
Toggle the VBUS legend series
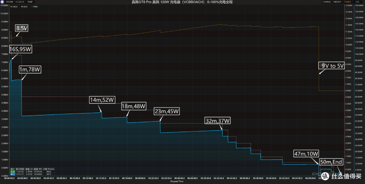[14, 7]
